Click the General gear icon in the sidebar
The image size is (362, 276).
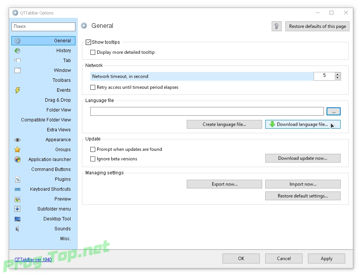pyautogui.click(x=18, y=41)
